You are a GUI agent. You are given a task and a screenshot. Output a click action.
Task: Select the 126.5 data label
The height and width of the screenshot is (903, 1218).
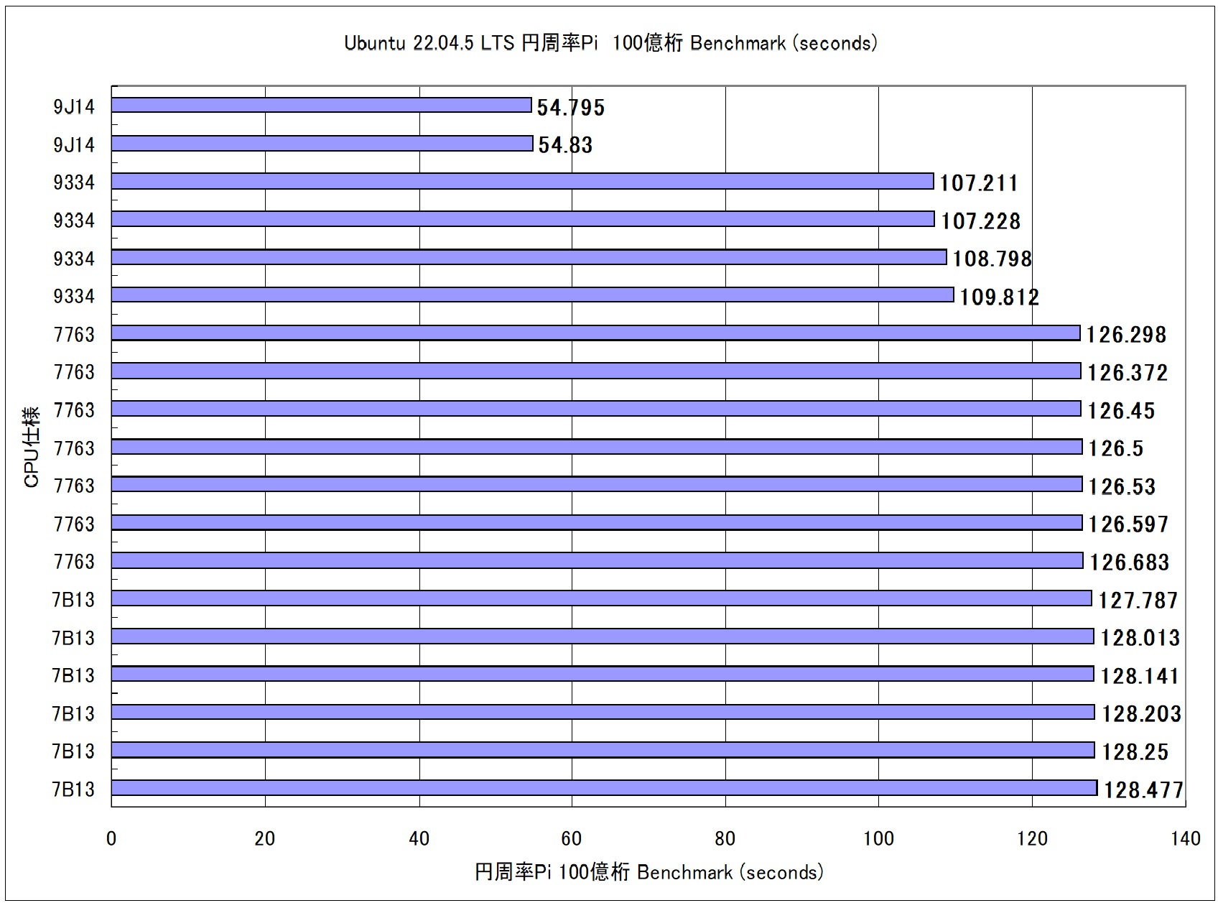point(1115,448)
